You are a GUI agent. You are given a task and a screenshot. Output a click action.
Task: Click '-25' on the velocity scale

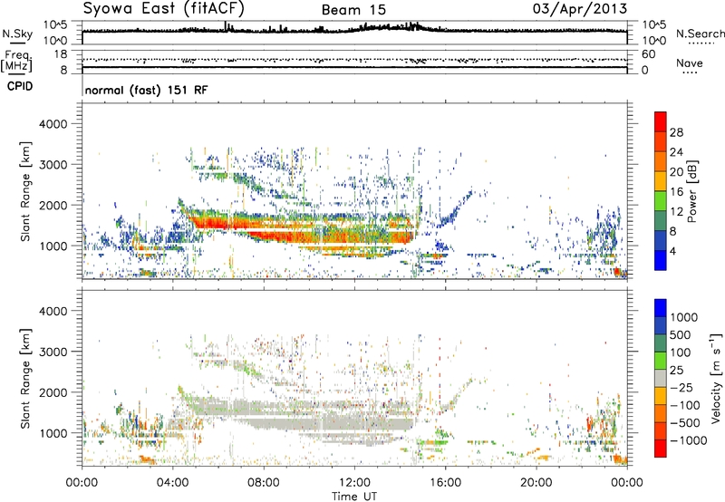coord(683,387)
